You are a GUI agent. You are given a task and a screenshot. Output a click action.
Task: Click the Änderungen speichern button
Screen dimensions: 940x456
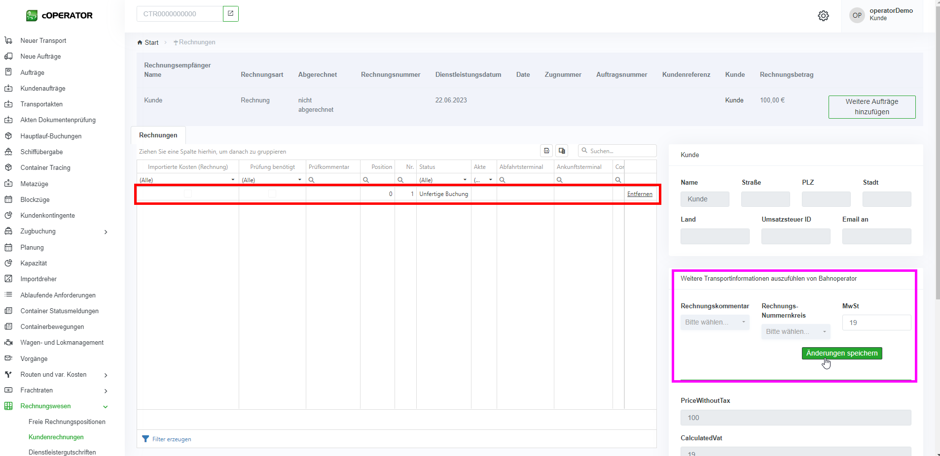(x=841, y=353)
